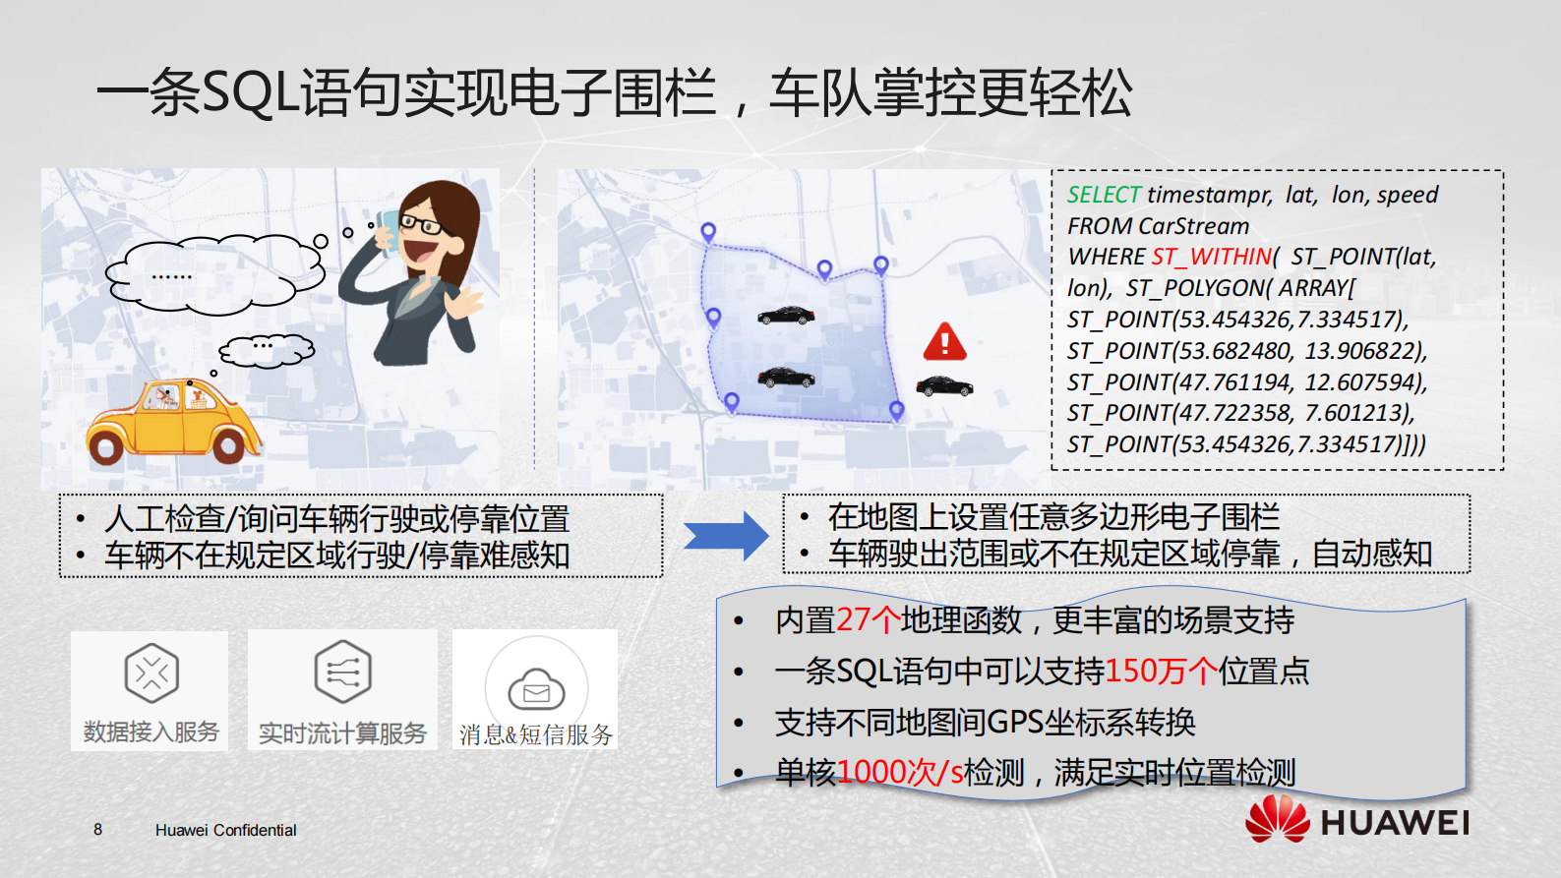1561x878 pixels.
Task: Click the upper black car inside the geofence
Action: click(786, 316)
